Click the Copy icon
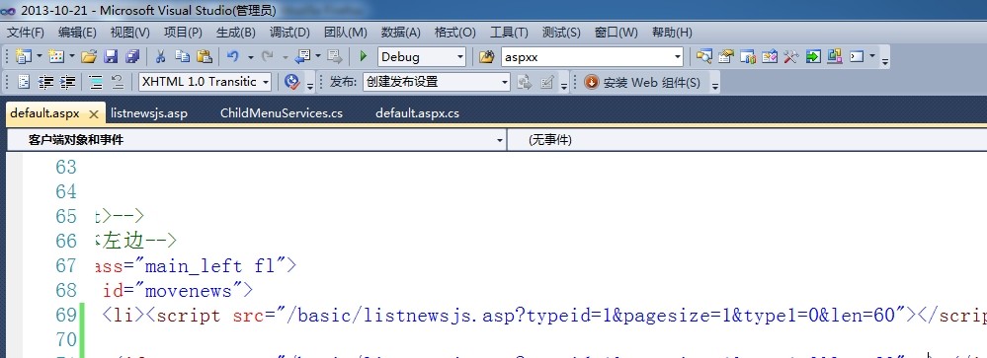 click(x=183, y=56)
